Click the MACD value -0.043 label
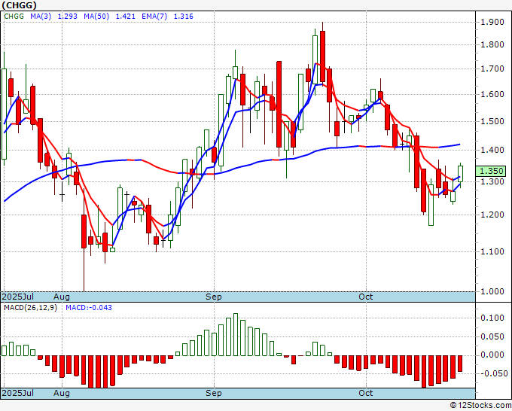 point(88,307)
